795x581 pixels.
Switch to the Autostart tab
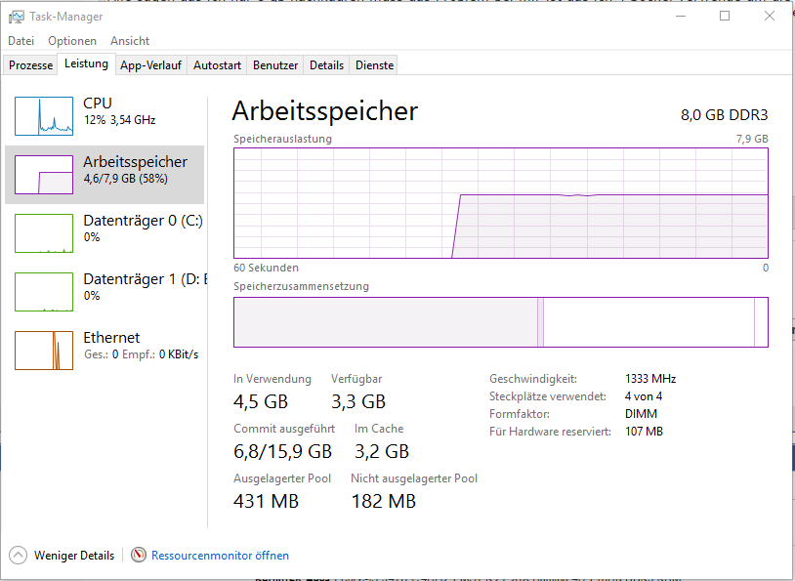pyautogui.click(x=217, y=65)
